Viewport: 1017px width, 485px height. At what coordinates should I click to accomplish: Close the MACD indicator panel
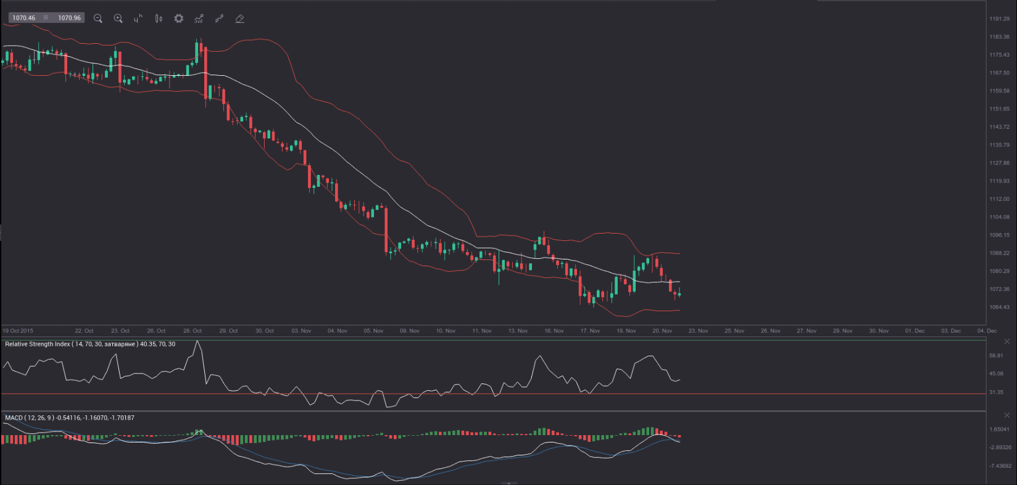click(1007, 415)
